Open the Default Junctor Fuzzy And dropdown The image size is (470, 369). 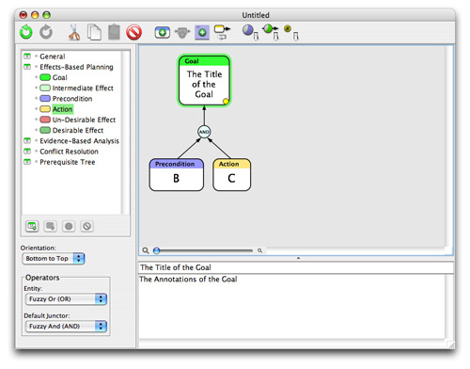click(x=66, y=327)
